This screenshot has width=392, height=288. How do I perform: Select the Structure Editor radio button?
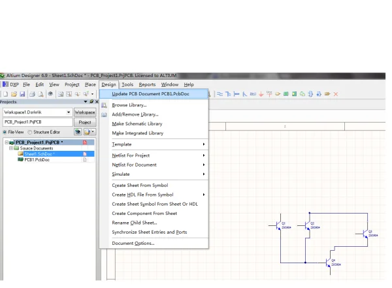[30, 132]
